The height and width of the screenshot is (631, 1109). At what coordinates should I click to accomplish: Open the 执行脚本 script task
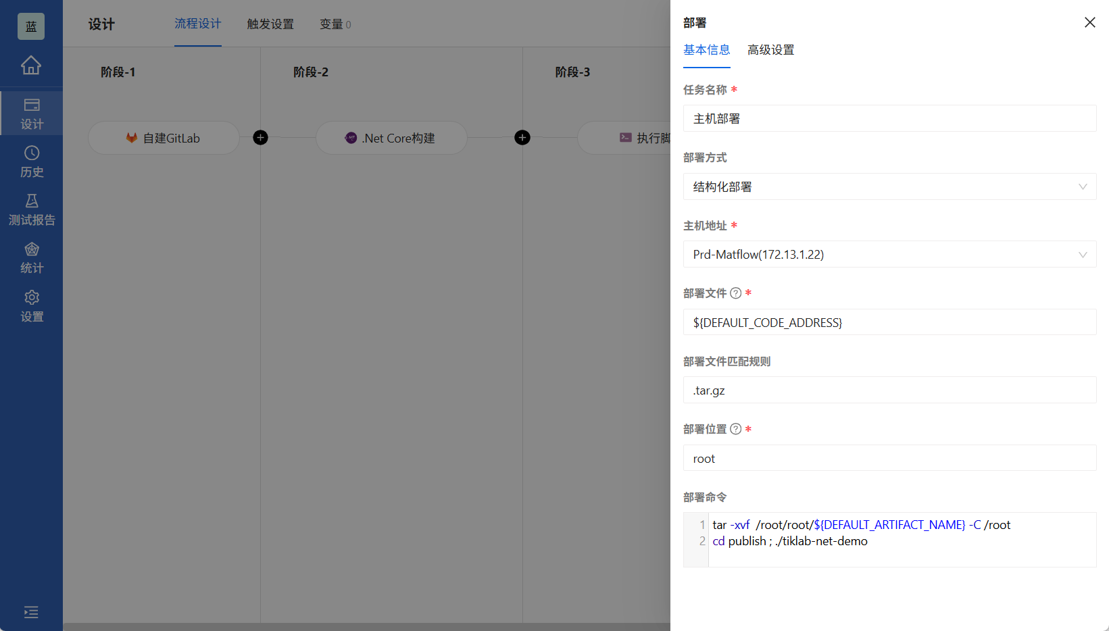click(635, 138)
